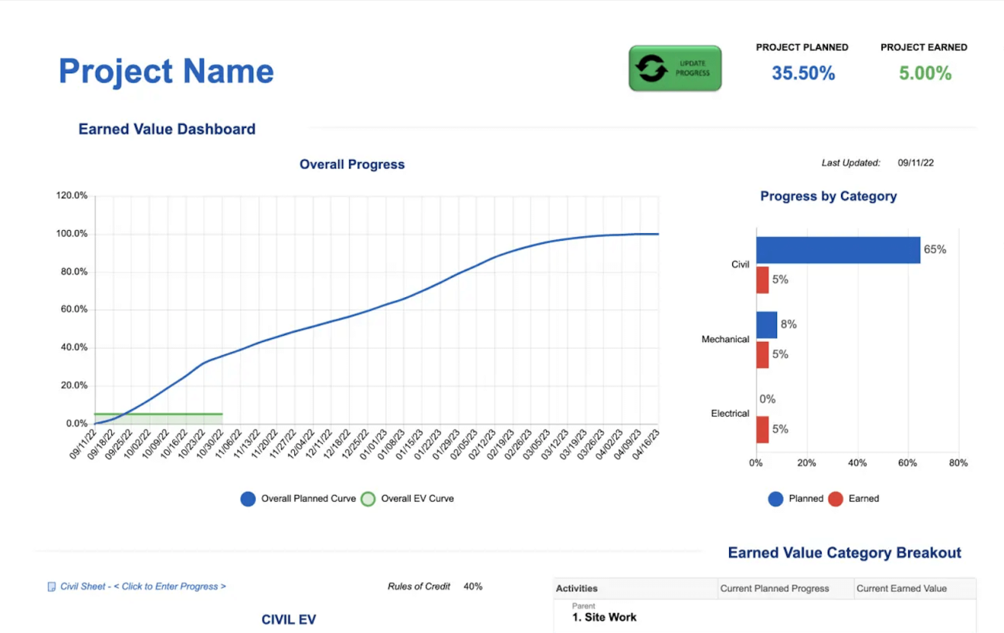Viewport: 1004px width, 633px height.
Task: Click the Rules of Credit 40% value
Action: pos(473,587)
